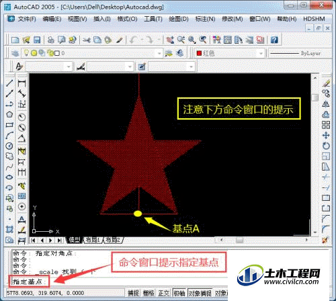Select the Angular Dimension tool

(x=22, y=138)
